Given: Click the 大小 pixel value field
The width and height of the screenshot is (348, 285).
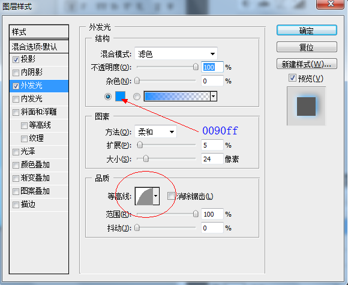Looking at the screenshot, I should 212,159.
